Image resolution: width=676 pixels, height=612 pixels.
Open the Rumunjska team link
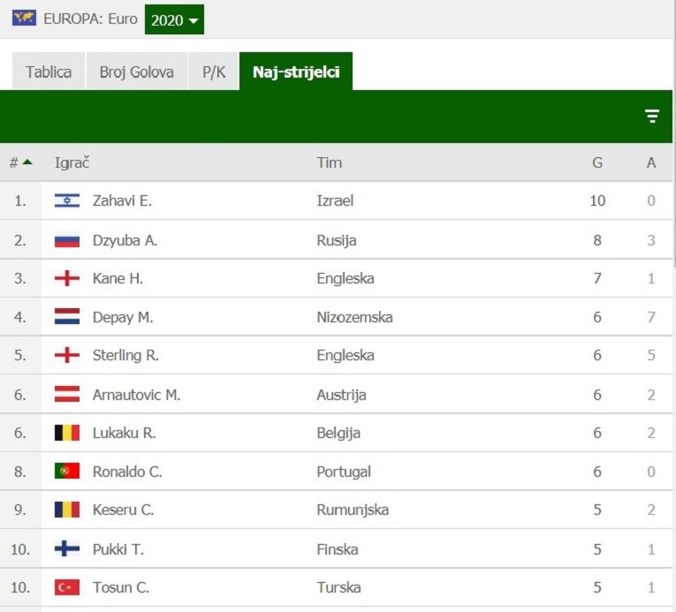tap(353, 510)
